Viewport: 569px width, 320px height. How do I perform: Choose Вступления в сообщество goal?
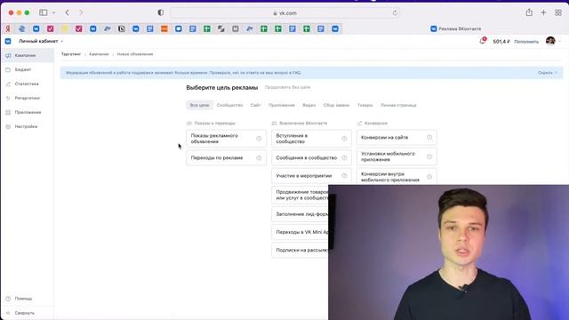point(311,139)
